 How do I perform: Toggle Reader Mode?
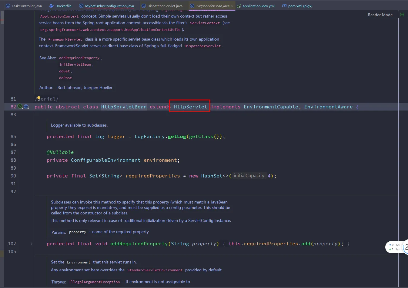point(380,15)
